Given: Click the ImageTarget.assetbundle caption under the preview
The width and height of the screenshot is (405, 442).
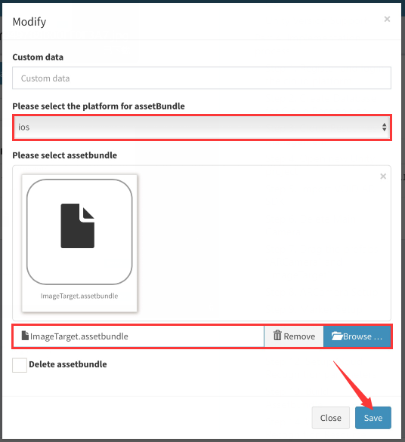Looking at the screenshot, I should click(79, 296).
